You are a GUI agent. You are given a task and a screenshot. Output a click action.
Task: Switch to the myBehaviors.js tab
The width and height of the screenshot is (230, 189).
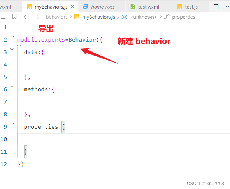50,7
